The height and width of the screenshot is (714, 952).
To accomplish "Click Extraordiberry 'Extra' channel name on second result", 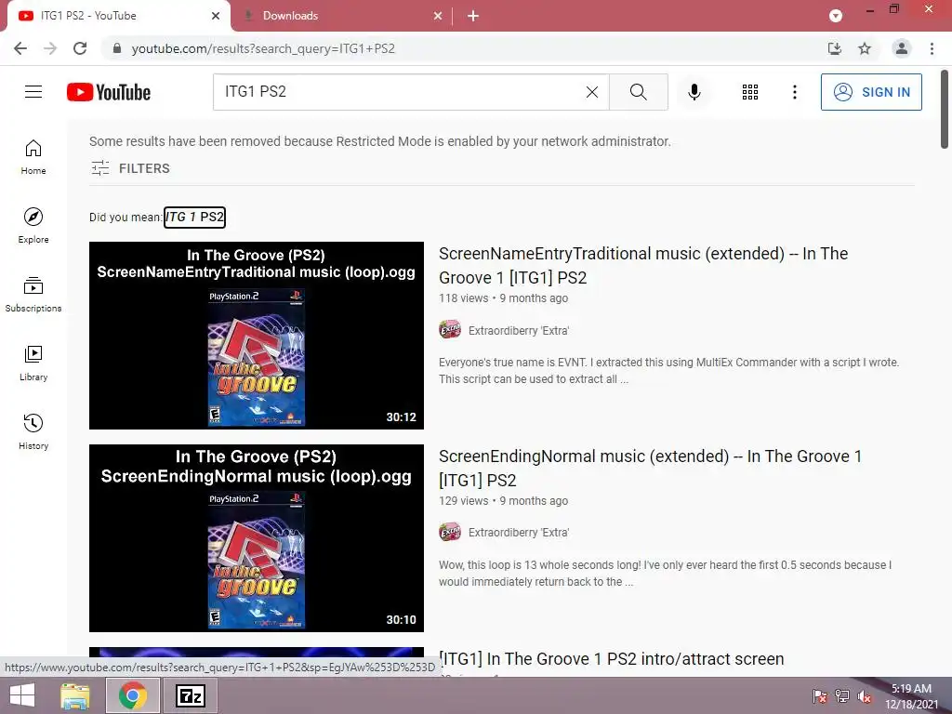I will point(519,533).
